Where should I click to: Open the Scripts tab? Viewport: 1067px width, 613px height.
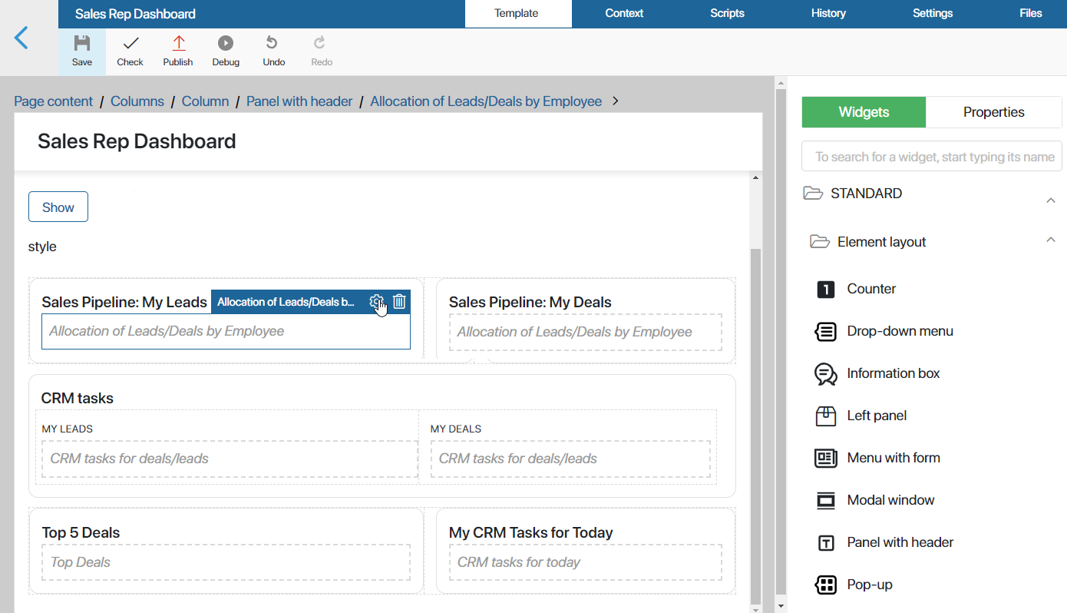click(x=727, y=14)
